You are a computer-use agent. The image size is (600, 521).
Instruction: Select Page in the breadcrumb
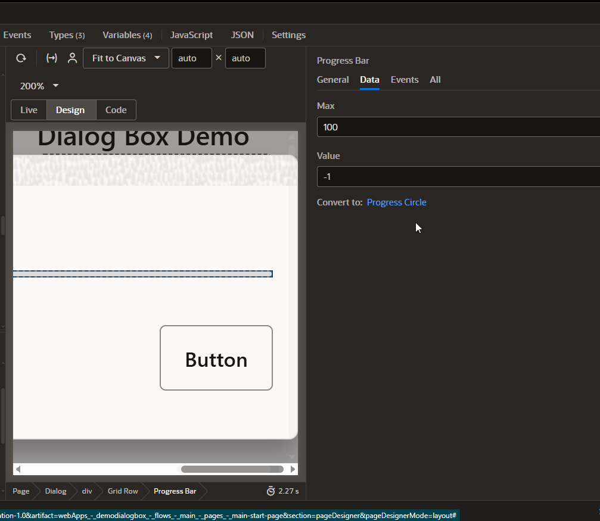[x=21, y=491]
